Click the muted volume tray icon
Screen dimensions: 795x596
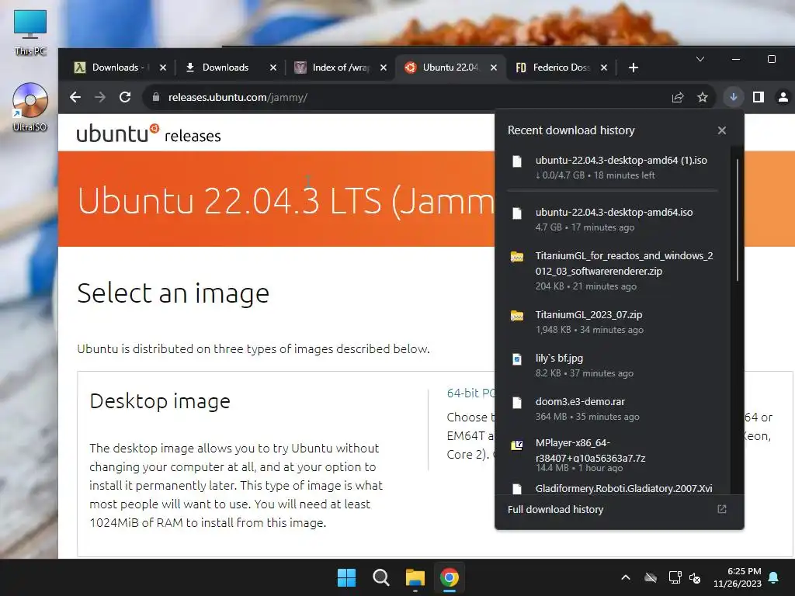[695, 577]
